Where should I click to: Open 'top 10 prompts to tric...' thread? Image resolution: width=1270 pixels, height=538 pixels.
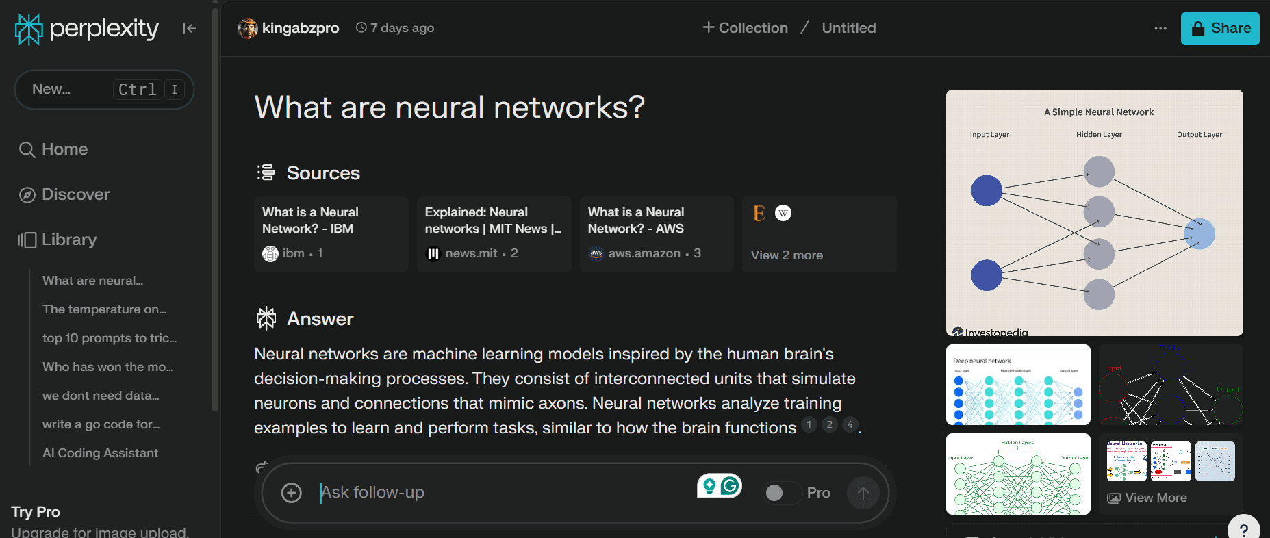[x=110, y=338]
